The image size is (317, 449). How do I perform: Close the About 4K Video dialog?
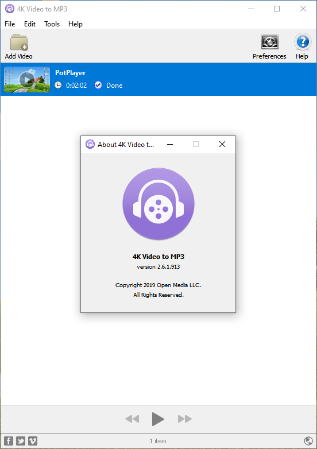pos(222,144)
